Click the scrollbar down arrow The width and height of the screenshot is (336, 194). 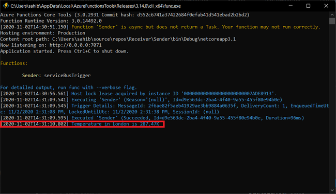332,190
